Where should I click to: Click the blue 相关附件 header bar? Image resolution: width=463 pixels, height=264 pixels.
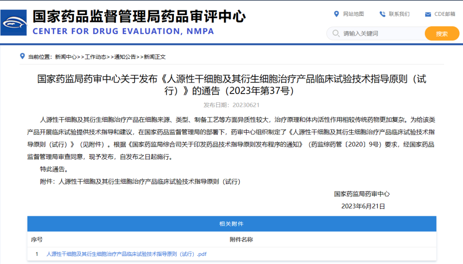[x=231, y=224]
